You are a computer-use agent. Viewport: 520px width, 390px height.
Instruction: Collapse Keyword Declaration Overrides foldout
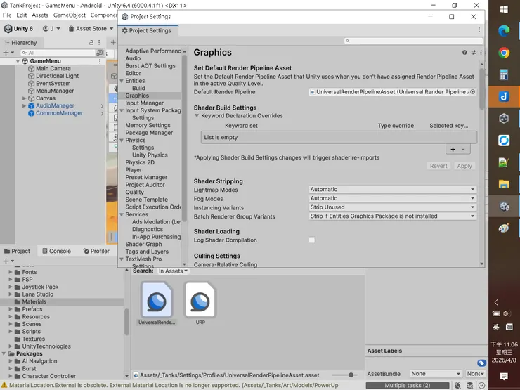point(197,116)
